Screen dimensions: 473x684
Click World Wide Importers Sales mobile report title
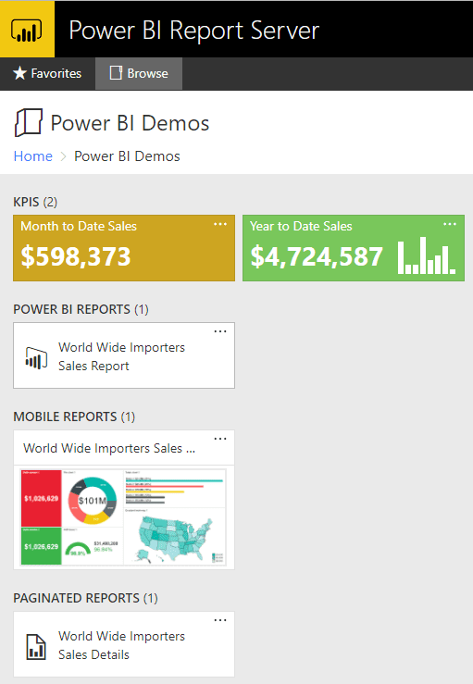point(109,448)
